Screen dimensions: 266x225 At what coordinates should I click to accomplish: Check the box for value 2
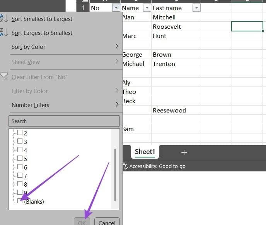point(20,133)
